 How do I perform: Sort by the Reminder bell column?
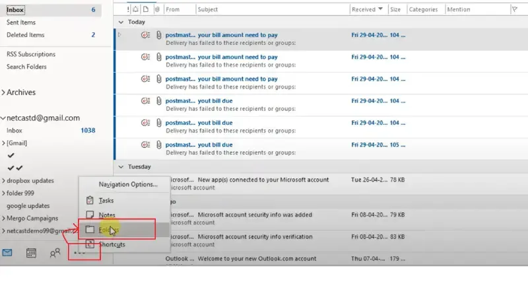coord(135,9)
